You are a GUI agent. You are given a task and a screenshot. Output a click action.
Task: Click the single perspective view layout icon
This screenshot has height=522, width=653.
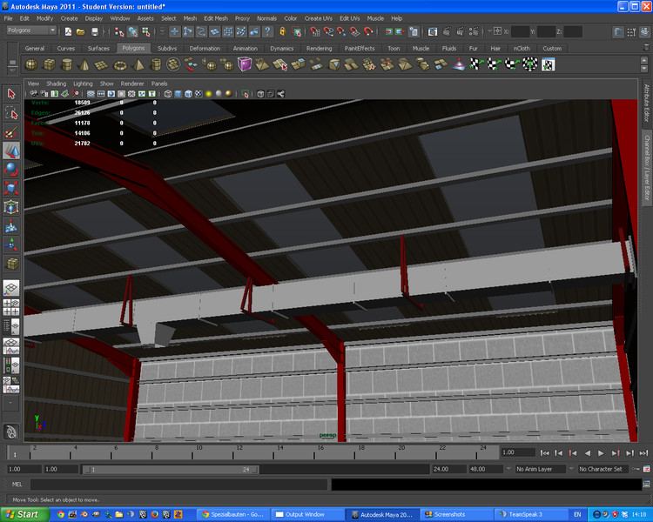(x=11, y=288)
